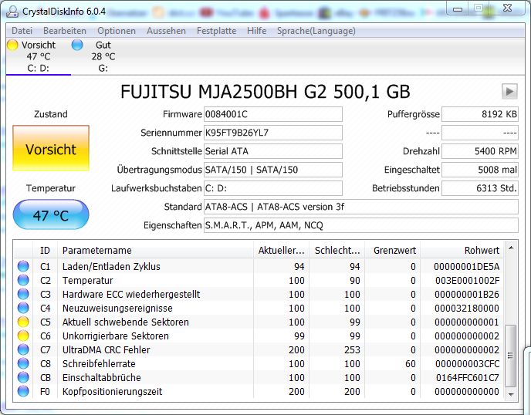Go to next disk with arrow button
Viewport: 531px width, 415px height.
(x=509, y=91)
